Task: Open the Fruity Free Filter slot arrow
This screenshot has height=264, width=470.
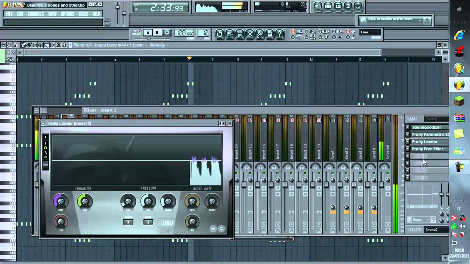Action: [407, 149]
